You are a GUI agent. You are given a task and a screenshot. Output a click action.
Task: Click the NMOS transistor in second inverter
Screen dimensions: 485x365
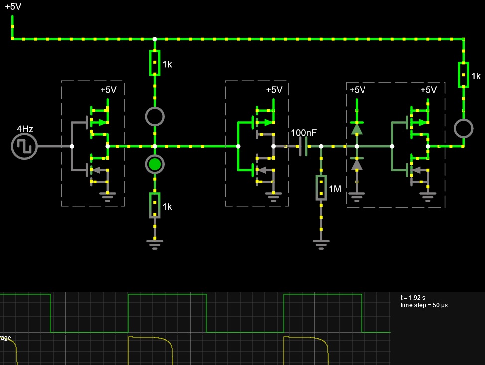tap(264, 170)
